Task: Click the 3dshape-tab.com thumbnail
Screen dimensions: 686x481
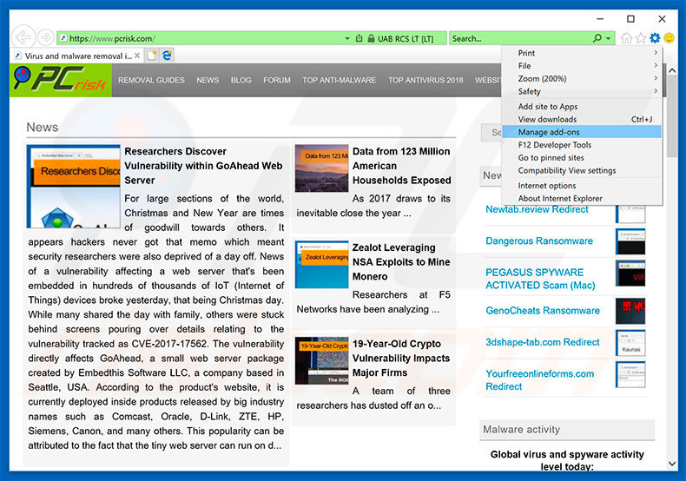Action: [630, 343]
